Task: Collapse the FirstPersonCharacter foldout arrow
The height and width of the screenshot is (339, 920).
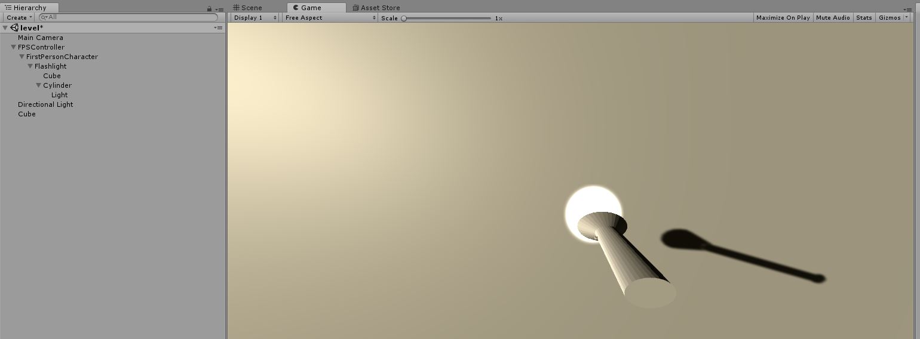Action: 22,57
